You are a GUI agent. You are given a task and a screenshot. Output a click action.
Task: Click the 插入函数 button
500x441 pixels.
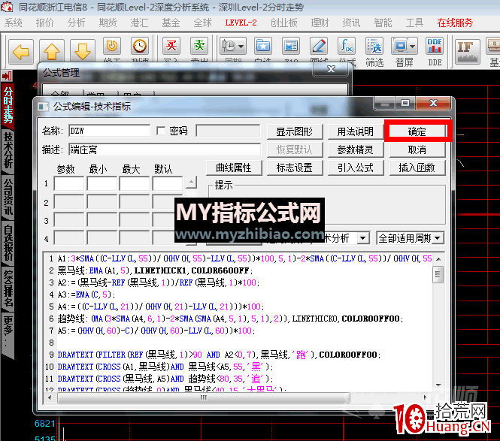point(417,168)
